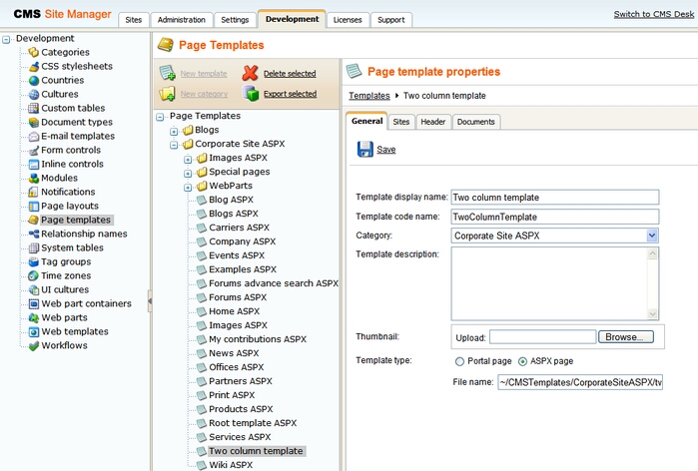Click the E-mail templates icon
The width and height of the screenshot is (698, 471).
(x=34, y=136)
